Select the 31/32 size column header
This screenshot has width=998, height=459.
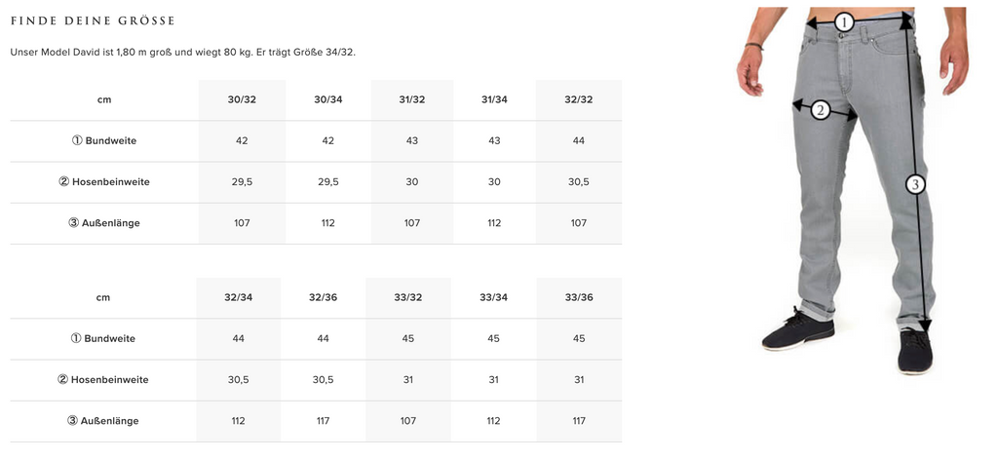[412, 100]
